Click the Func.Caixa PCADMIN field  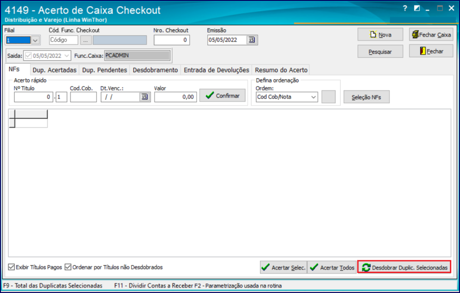[137, 55]
